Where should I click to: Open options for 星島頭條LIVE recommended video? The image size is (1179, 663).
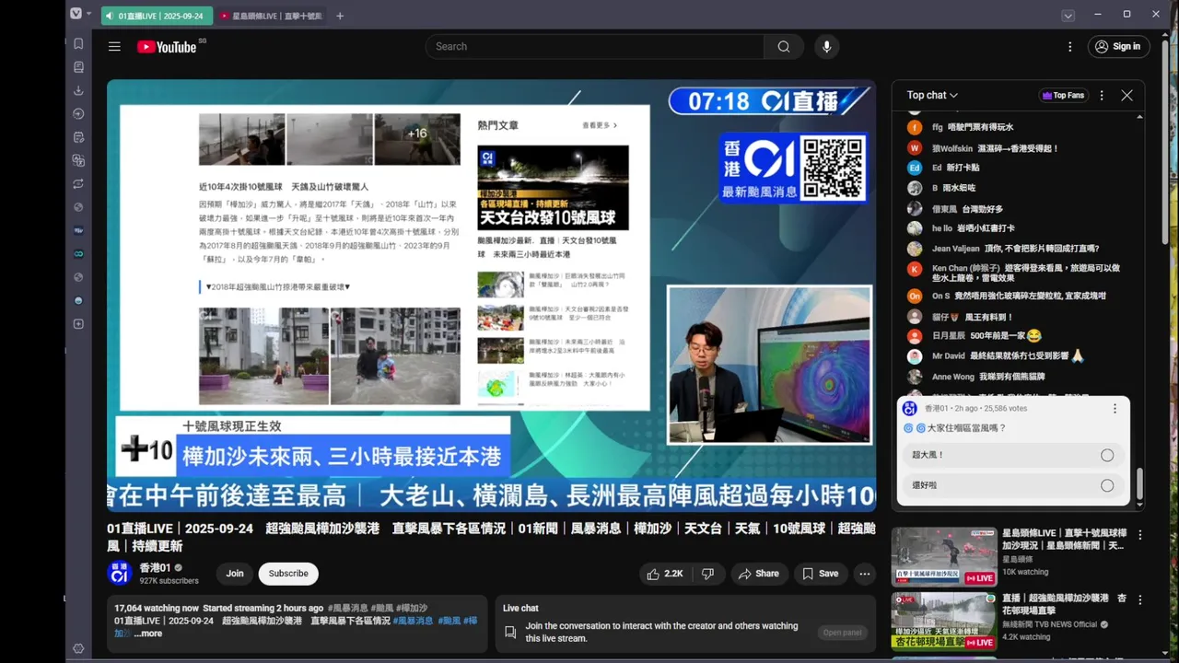[1140, 535]
